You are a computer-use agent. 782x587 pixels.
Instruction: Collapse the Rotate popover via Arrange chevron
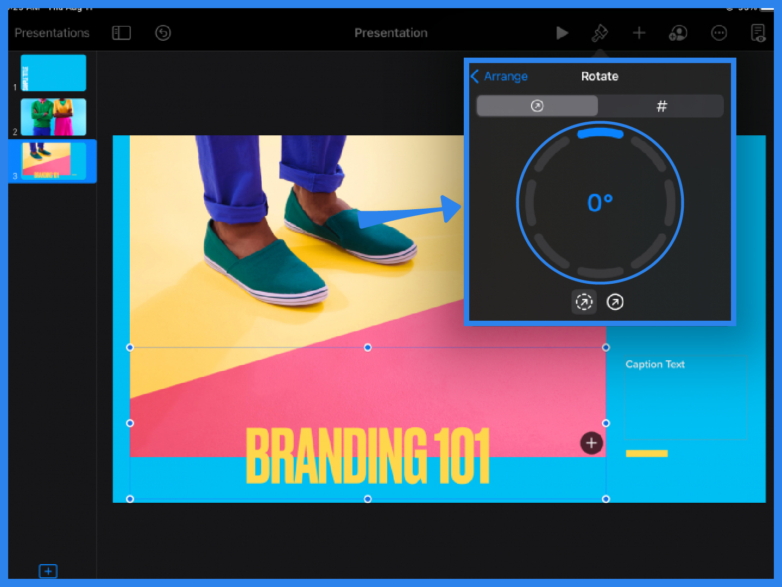point(475,77)
